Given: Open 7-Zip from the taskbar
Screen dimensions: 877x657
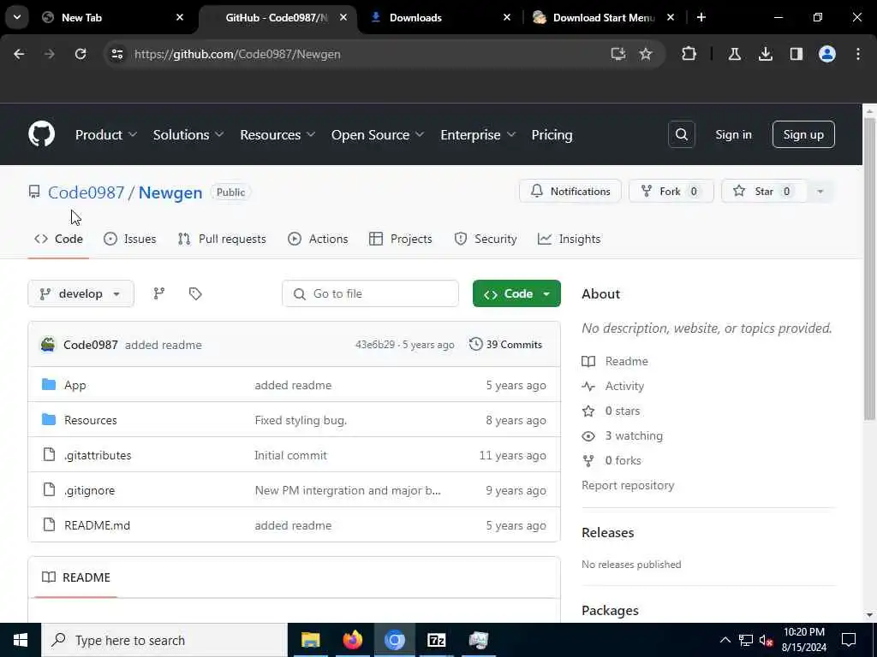Looking at the screenshot, I should (x=436, y=640).
